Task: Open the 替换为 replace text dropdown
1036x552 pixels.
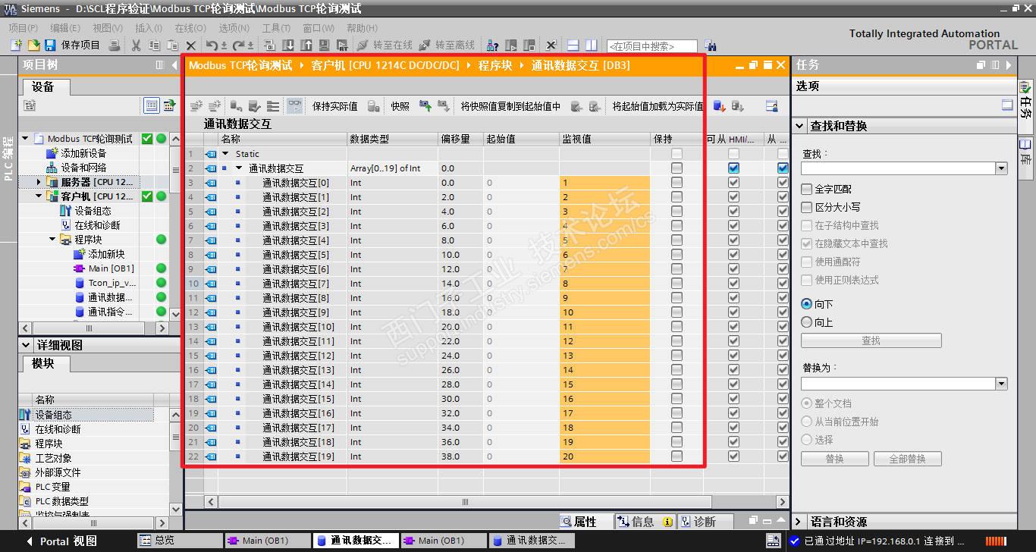Action: (1001, 384)
